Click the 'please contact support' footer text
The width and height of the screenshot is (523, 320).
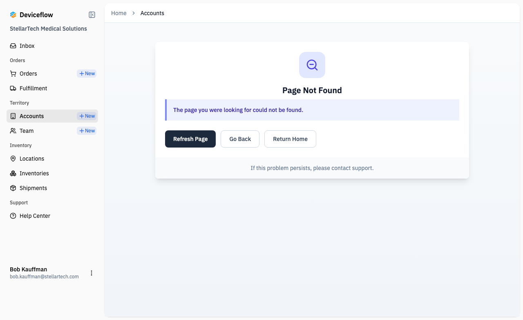pos(312,168)
